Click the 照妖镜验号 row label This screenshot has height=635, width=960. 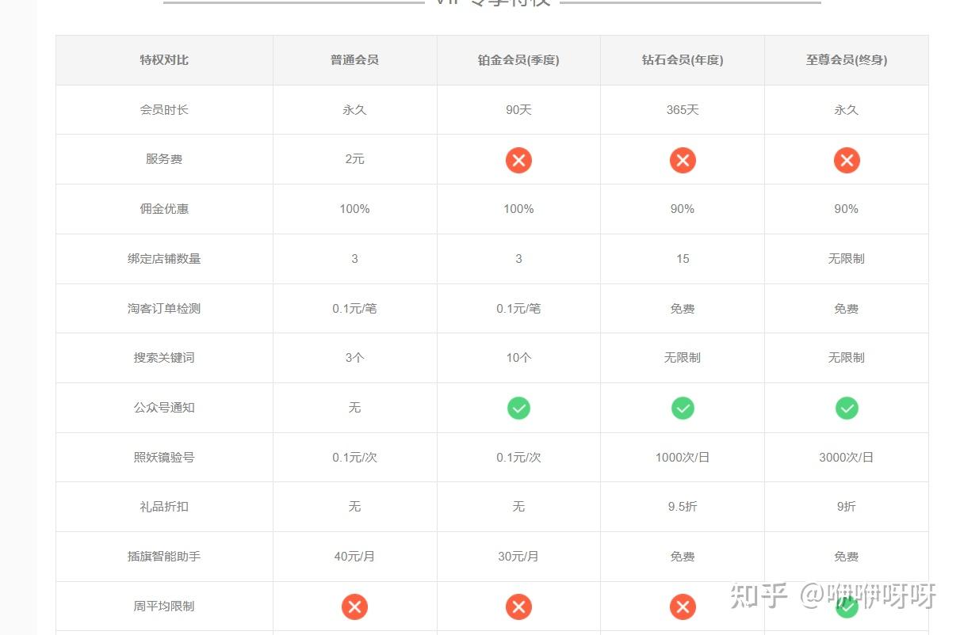[x=164, y=458]
